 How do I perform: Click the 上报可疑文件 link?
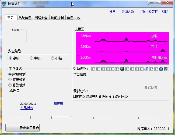(x=149, y=11)
